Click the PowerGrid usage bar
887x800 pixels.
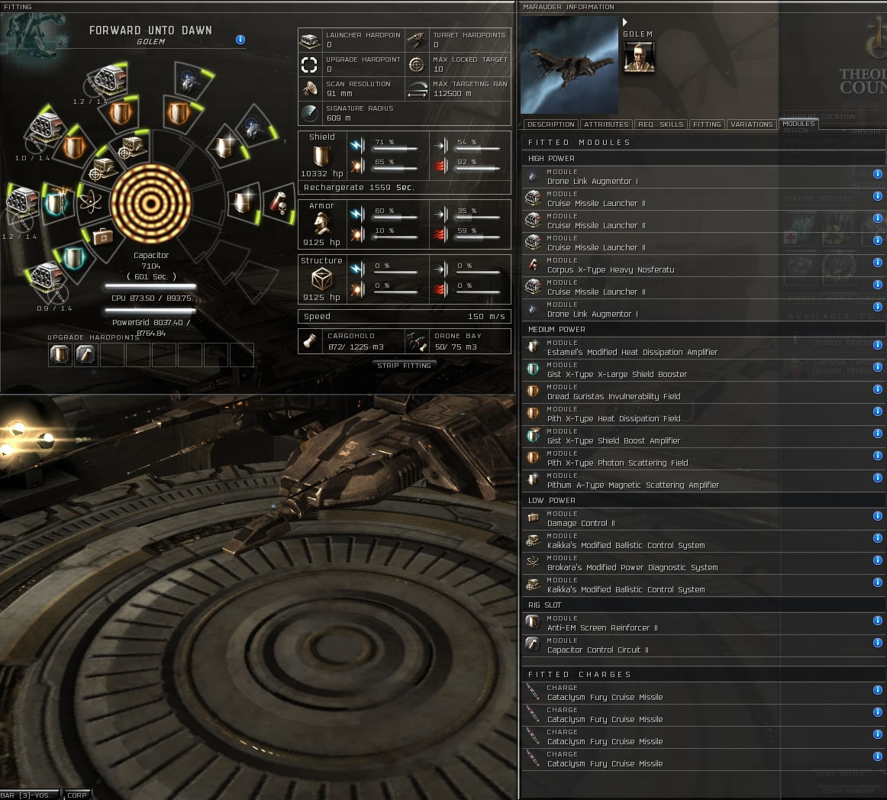tap(151, 311)
